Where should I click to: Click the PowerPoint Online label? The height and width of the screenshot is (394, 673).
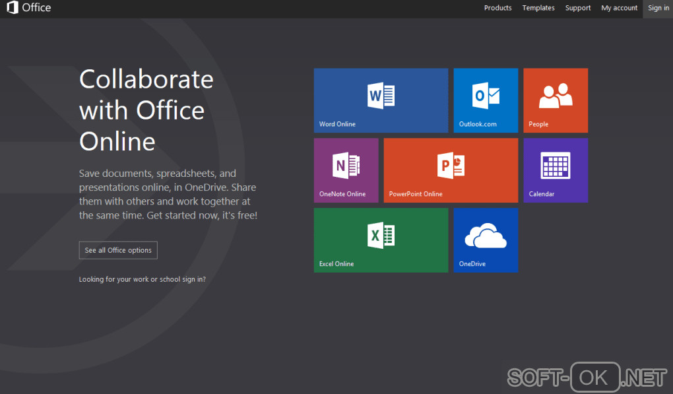tap(416, 194)
